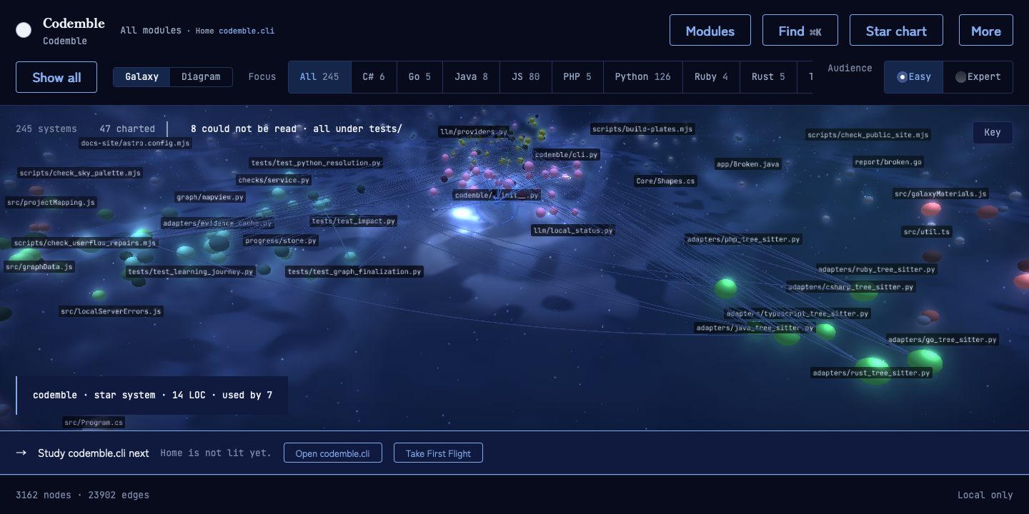
Task: Filter focus to C# 6
Action: click(374, 77)
